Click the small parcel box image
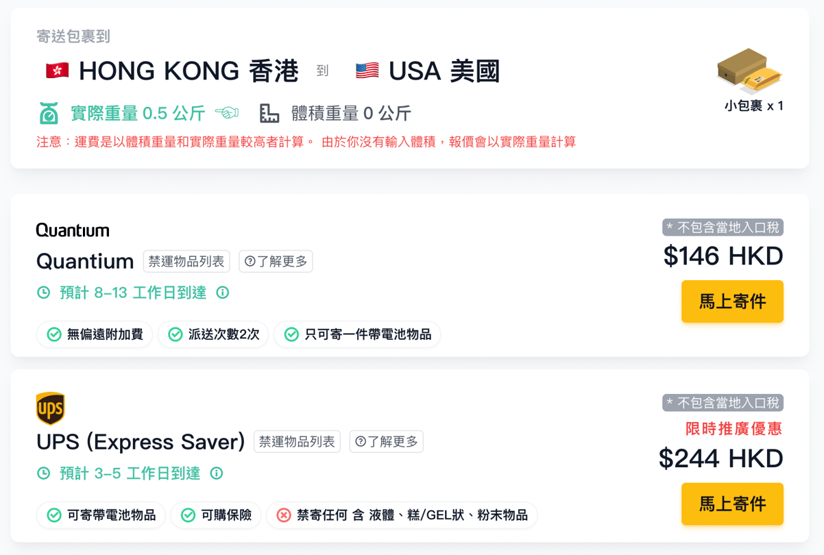The height and width of the screenshot is (555, 824). (x=749, y=71)
